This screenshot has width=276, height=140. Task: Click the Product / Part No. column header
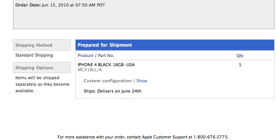pyautogui.click(x=96, y=55)
